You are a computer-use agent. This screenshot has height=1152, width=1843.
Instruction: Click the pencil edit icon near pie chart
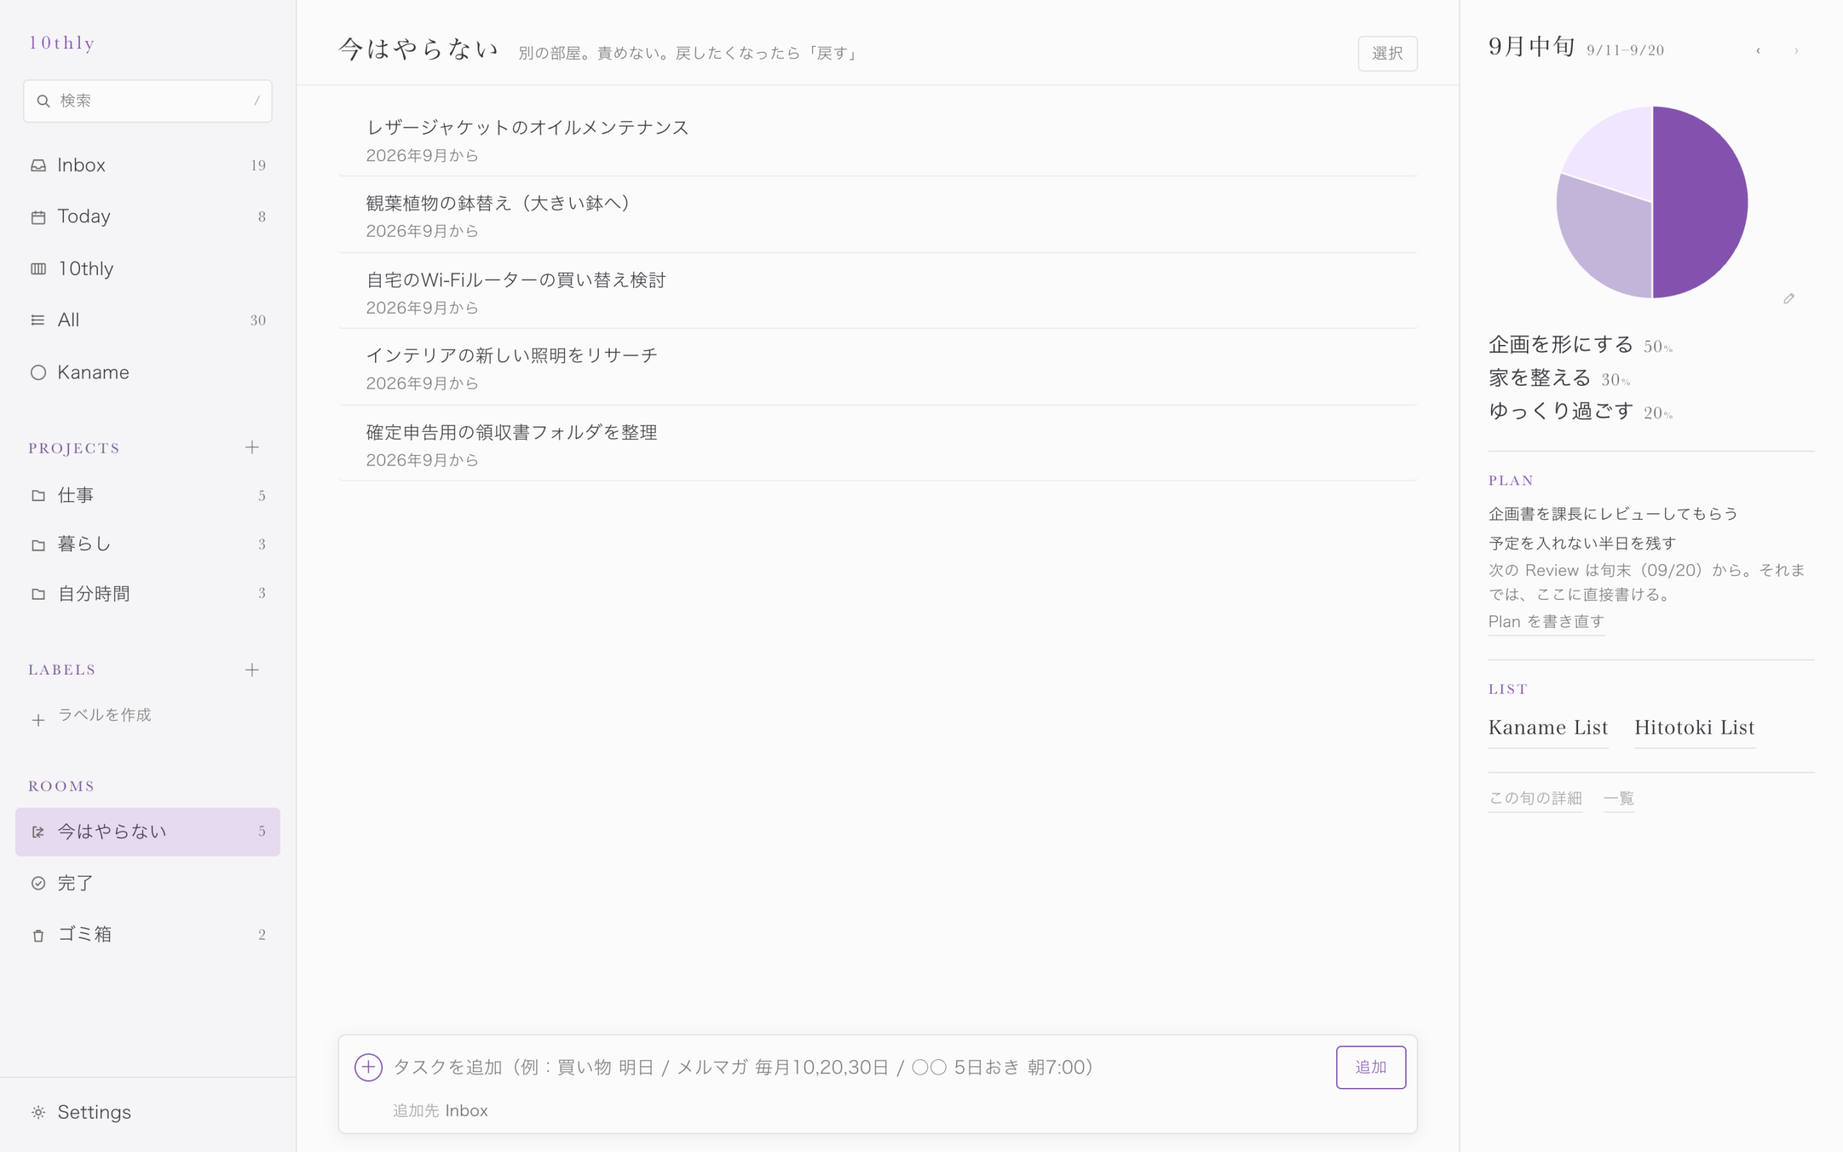pyautogui.click(x=1789, y=299)
